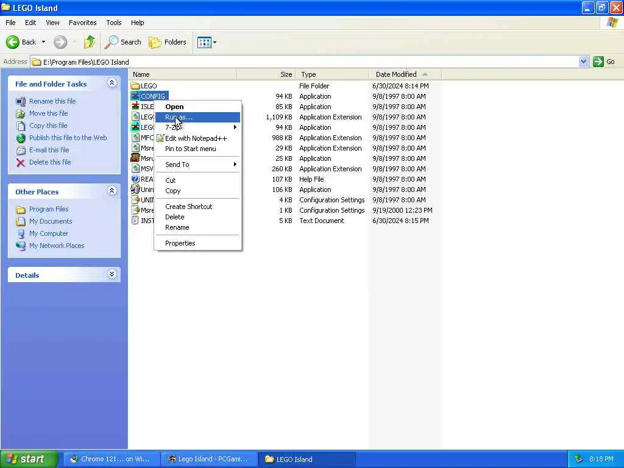The height and width of the screenshot is (468, 624).
Task: Select the ISLE application icon
Action: click(x=135, y=106)
